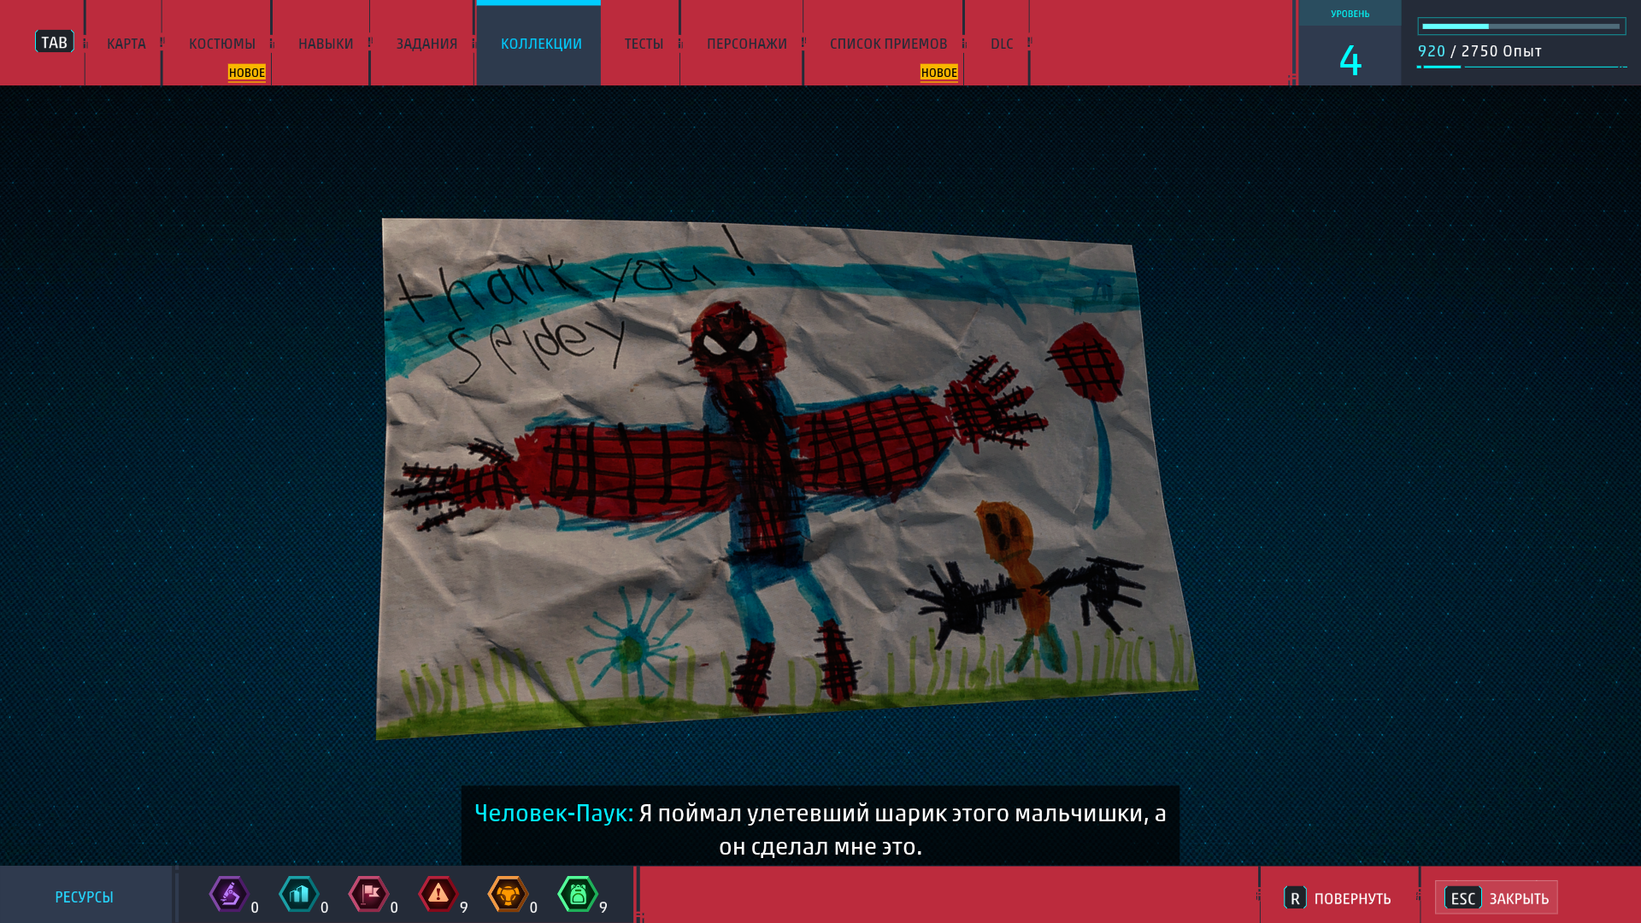Click the crime token count 9
Image resolution: width=1641 pixels, height=923 pixels.
point(464,908)
